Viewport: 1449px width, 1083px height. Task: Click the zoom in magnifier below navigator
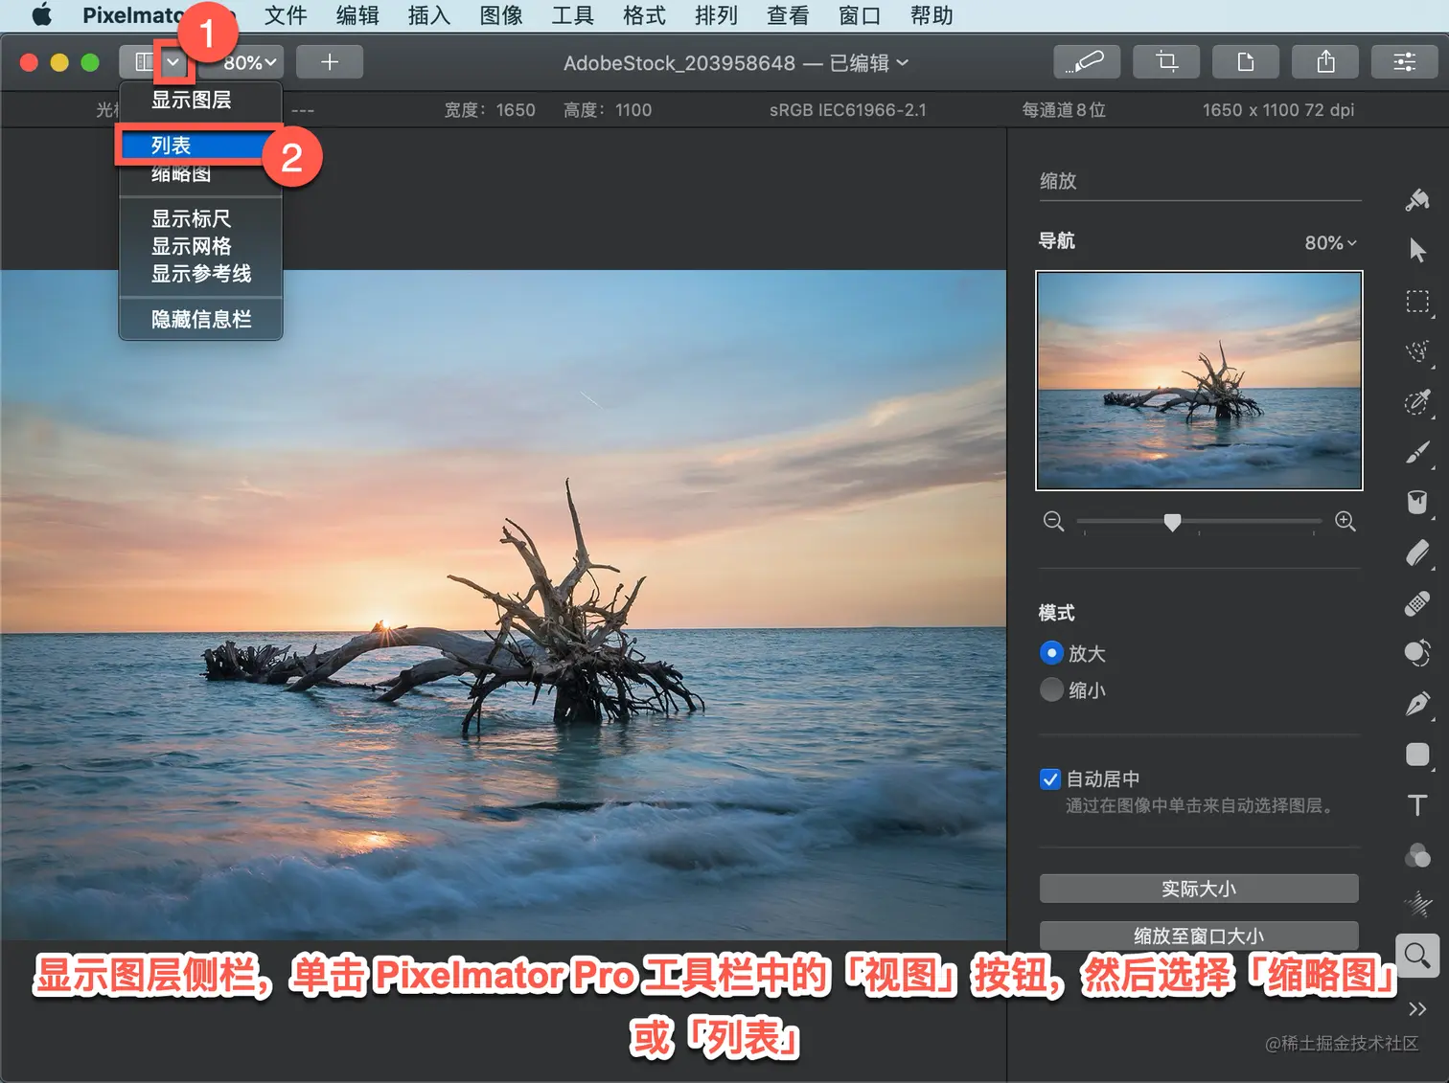tap(1345, 522)
